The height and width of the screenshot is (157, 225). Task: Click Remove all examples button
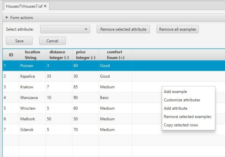(177, 29)
